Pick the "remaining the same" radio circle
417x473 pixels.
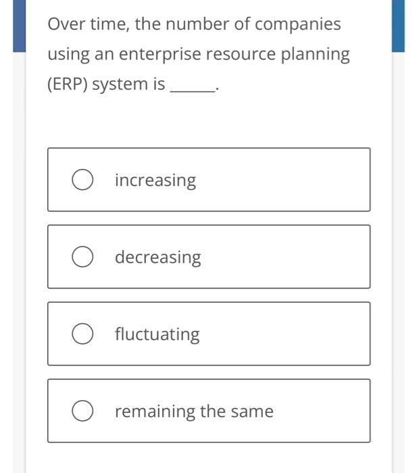[82, 412]
